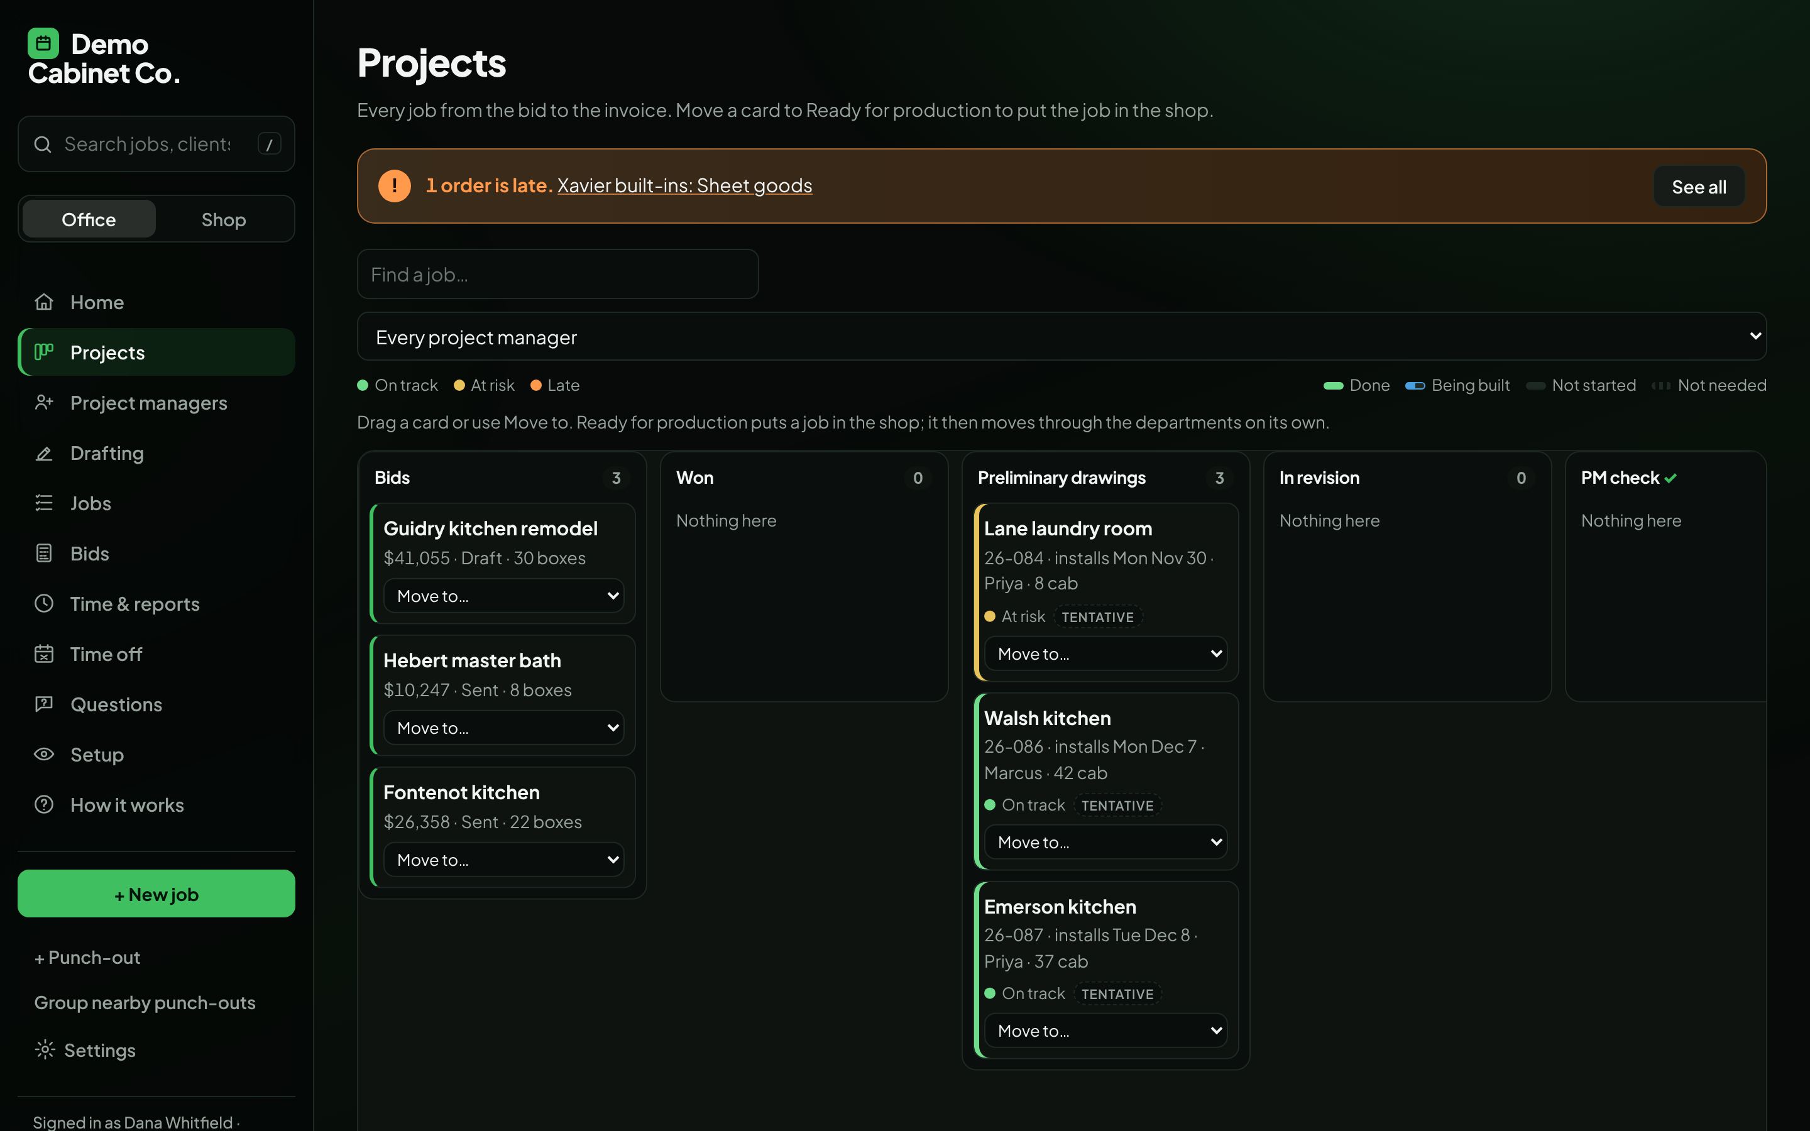Click See all in the late order banner
The width and height of the screenshot is (1810, 1131).
coord(1699,186)
